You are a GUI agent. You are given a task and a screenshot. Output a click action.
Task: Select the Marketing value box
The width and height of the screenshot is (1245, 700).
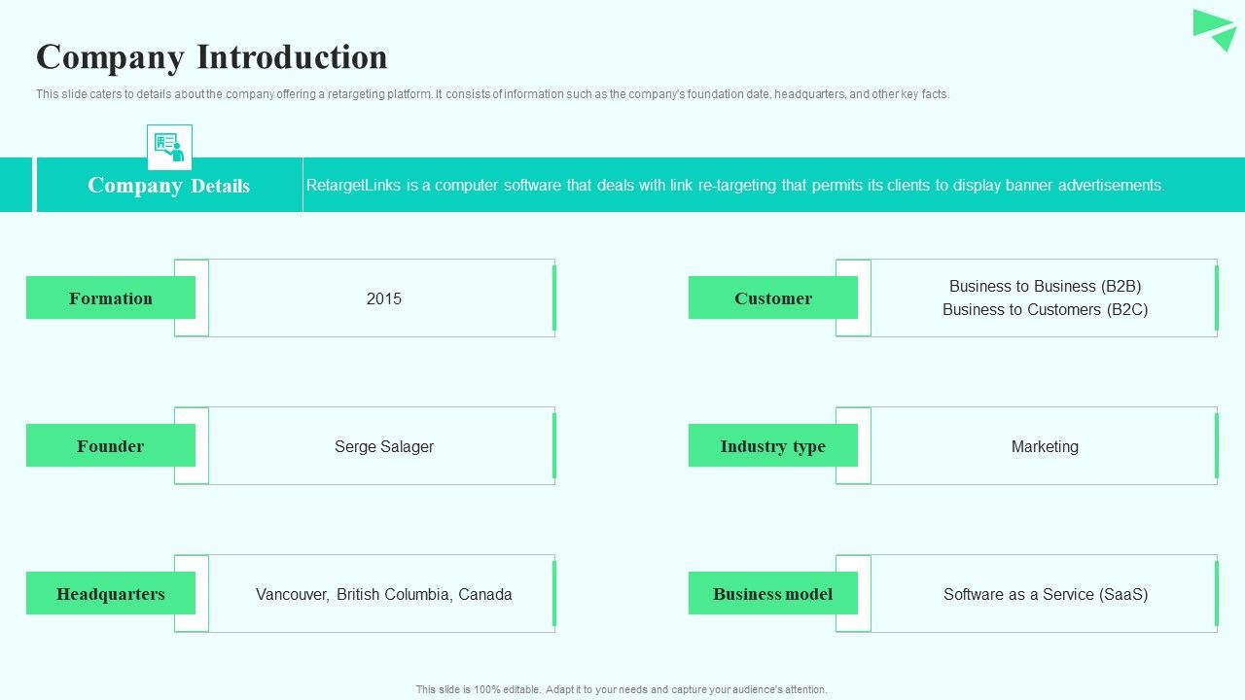(x=1045, y=445)
